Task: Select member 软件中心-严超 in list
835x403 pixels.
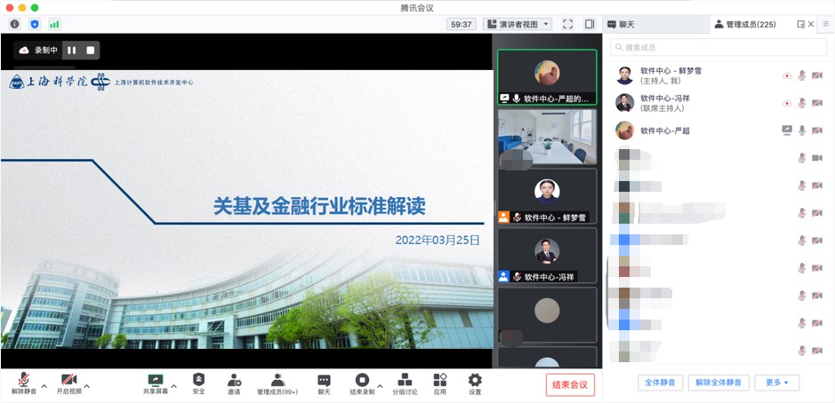Action: tap(719, 130)
